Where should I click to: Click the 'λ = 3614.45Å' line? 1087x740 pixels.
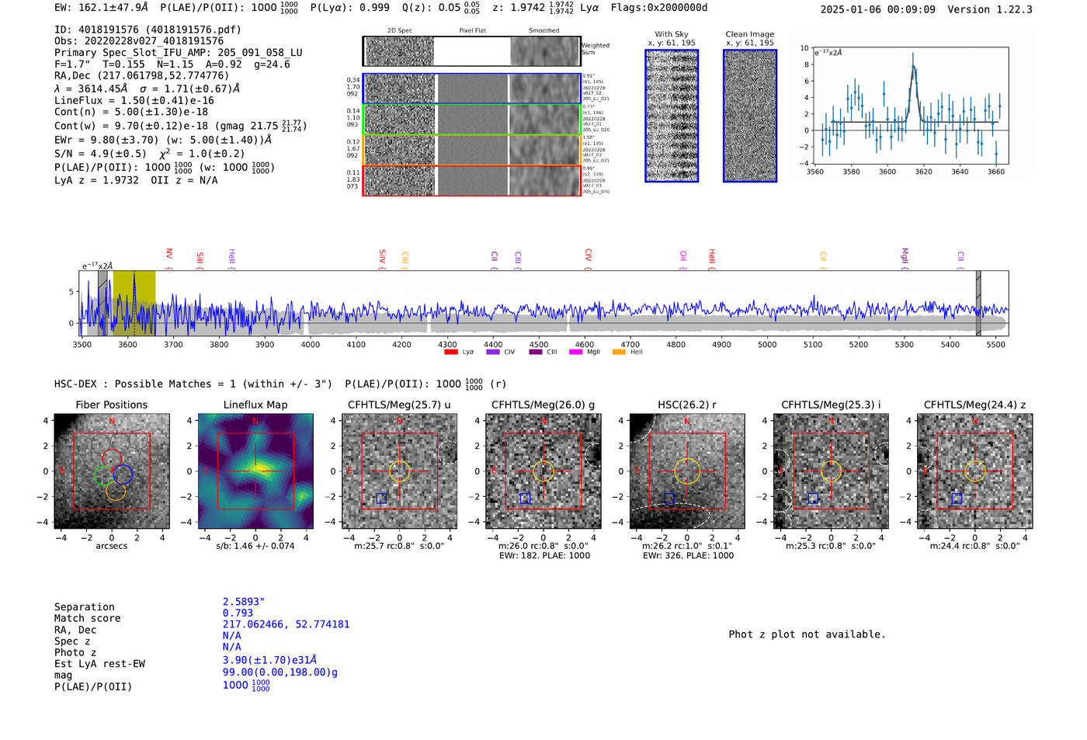coord(148,89)
